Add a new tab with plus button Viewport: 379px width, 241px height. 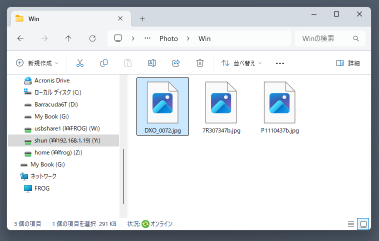tap(142, 18)
